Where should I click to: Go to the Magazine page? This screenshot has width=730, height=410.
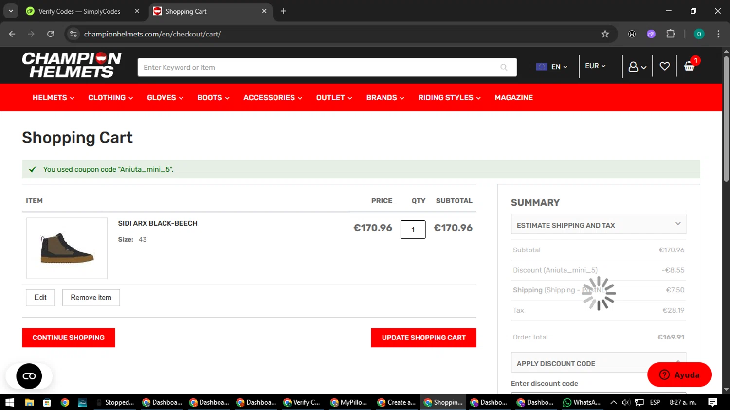coord(513,98)
